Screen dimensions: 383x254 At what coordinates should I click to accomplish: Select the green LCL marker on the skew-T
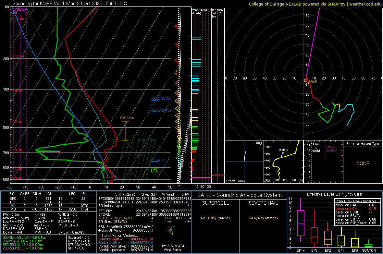[154, 170]
